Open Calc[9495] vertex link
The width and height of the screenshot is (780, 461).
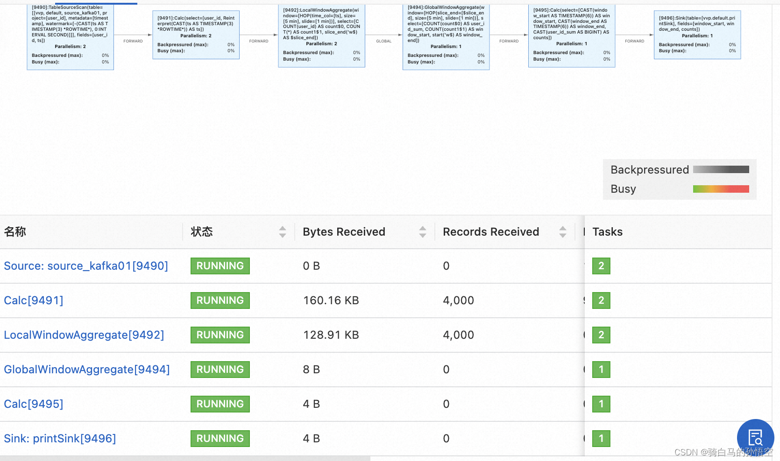click(34, 404)
